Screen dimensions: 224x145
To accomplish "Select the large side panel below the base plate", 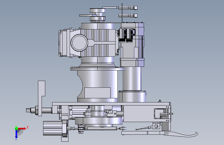I will click(138, 114).
